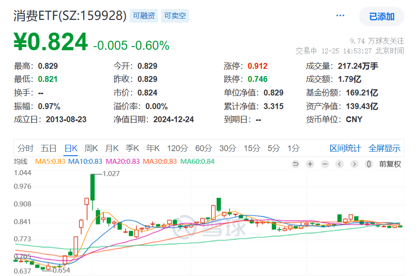Toggle the MA5 indicator line label
Viewport: 418px width, 276px height.
click(x=50, y=162)
